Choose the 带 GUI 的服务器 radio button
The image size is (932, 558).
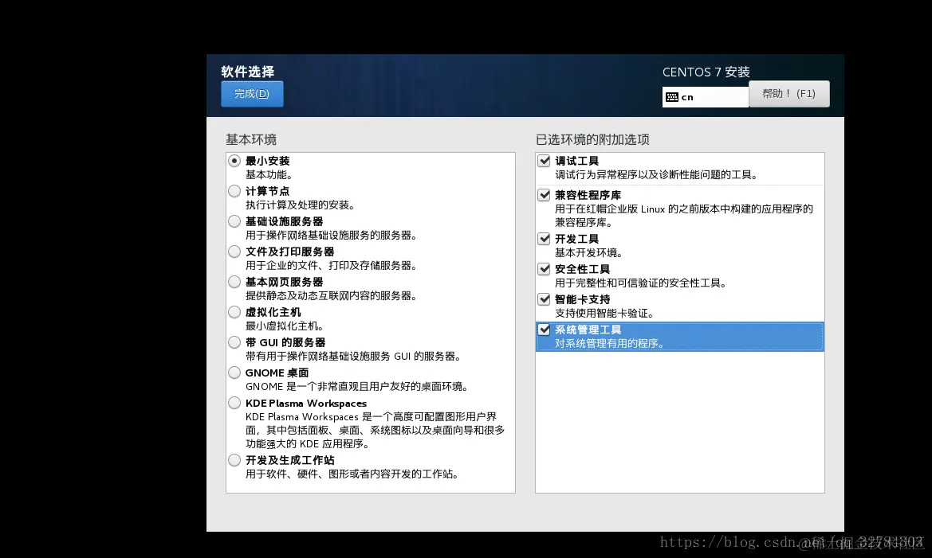(x=234, y=342)
